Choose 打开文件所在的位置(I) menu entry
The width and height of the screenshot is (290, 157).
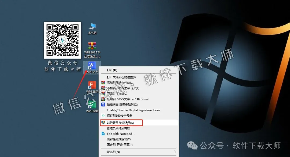pyautogui.click(x=139, y=77)
